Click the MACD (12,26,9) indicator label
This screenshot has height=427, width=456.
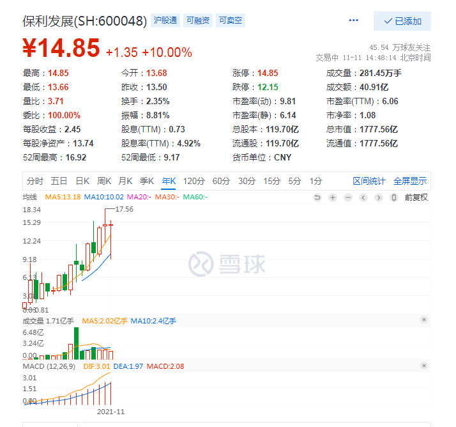tap(49, 366)
